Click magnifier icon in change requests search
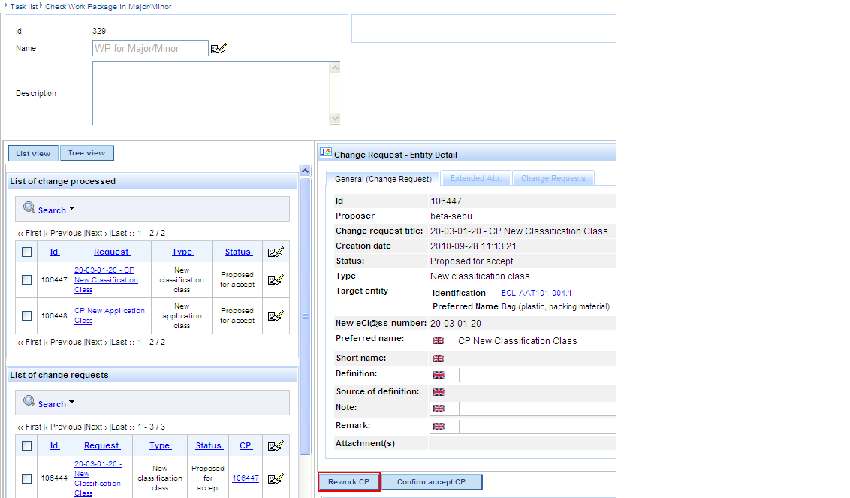 (29, 402)
